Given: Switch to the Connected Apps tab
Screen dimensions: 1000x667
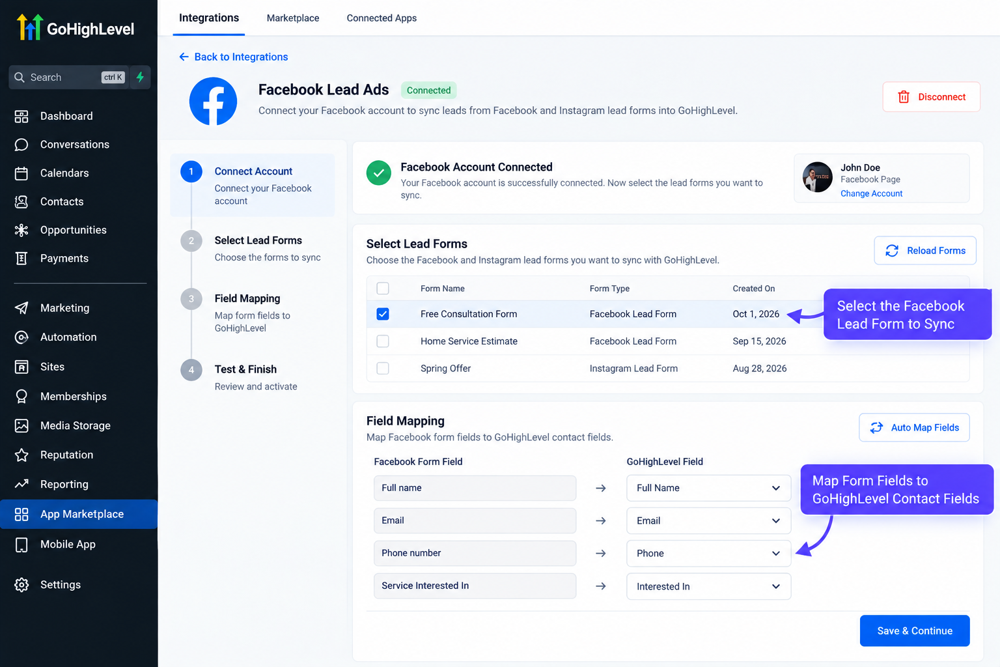Looking at the screenshot, I should tap(382, 18).
